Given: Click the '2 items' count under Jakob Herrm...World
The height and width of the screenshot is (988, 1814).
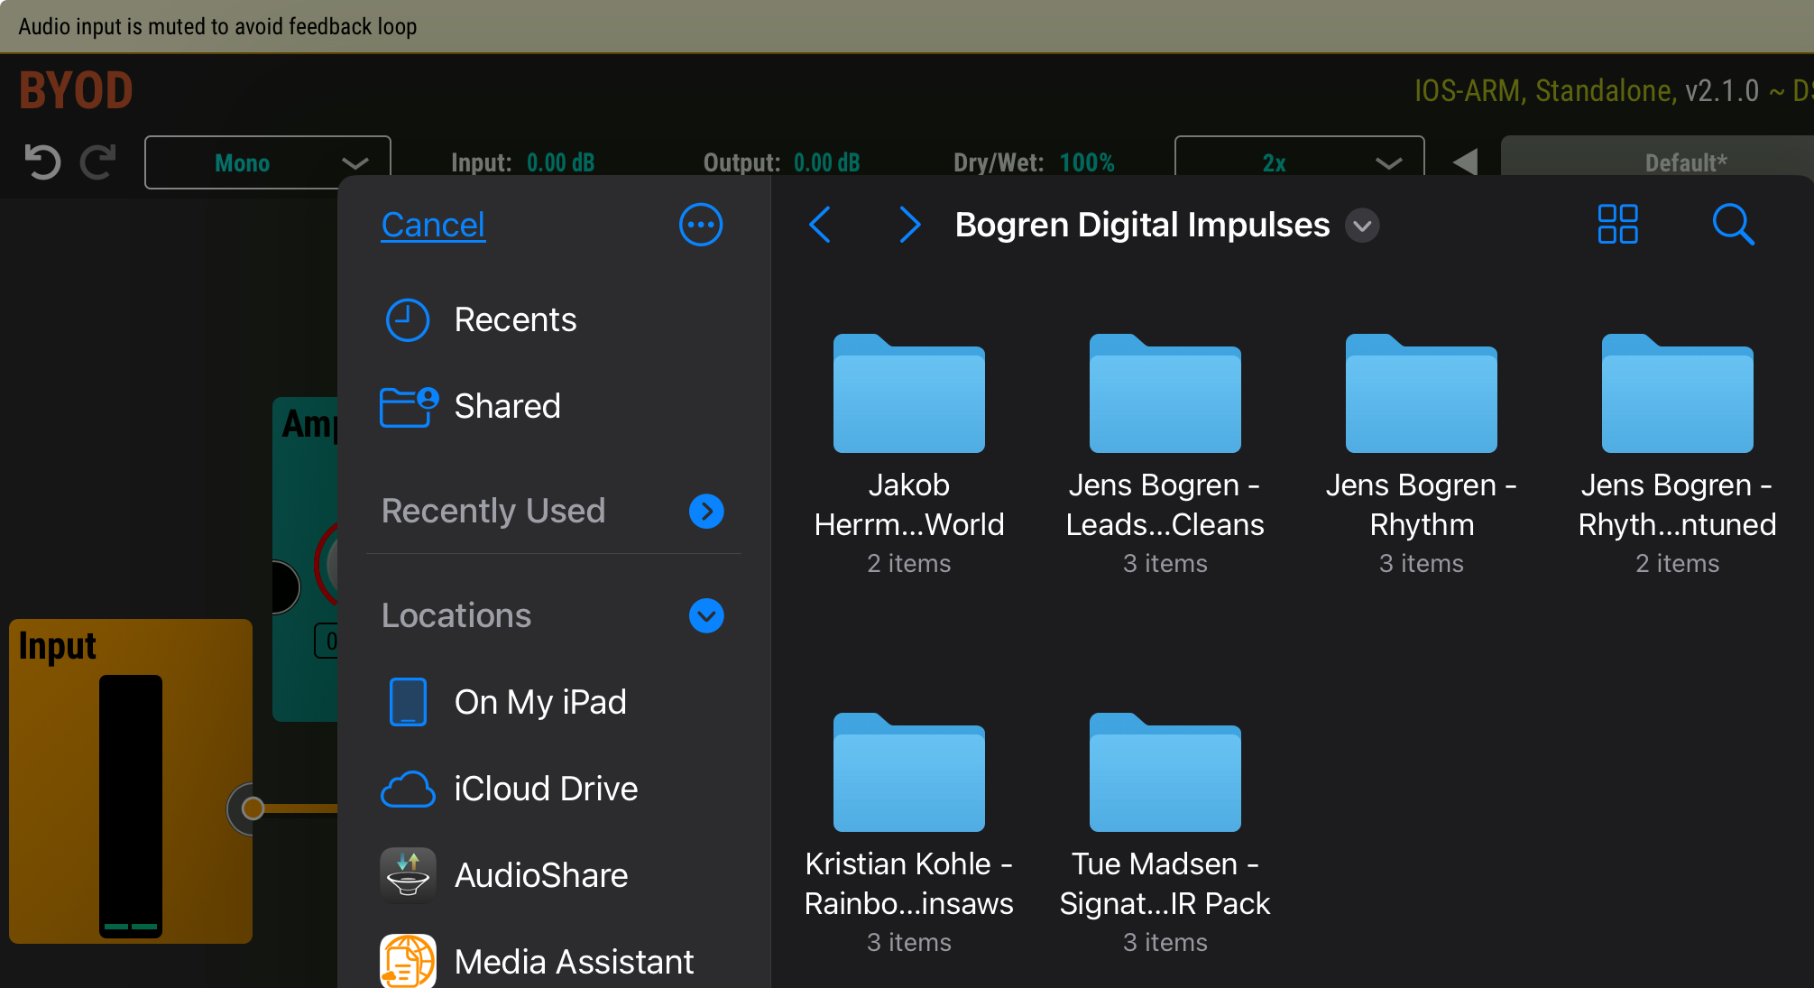Looking at the screenshot, I should pyautogui.click(x=909, y=564).
